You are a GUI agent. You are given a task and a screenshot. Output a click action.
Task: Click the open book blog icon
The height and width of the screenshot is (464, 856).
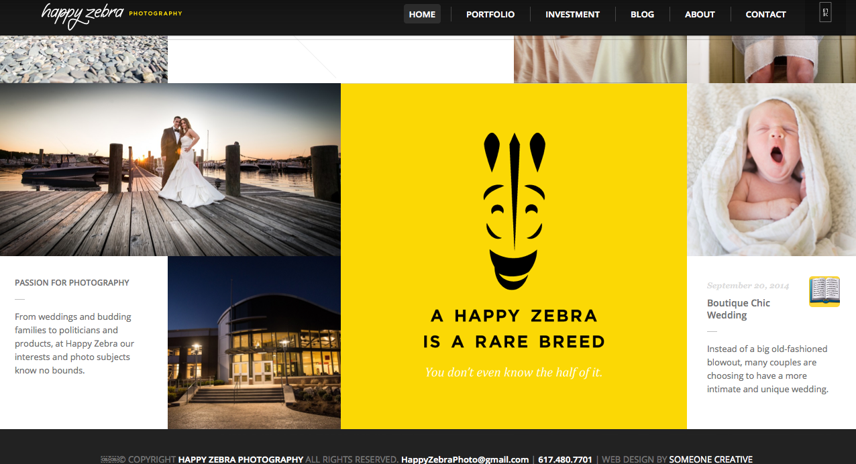824,292
